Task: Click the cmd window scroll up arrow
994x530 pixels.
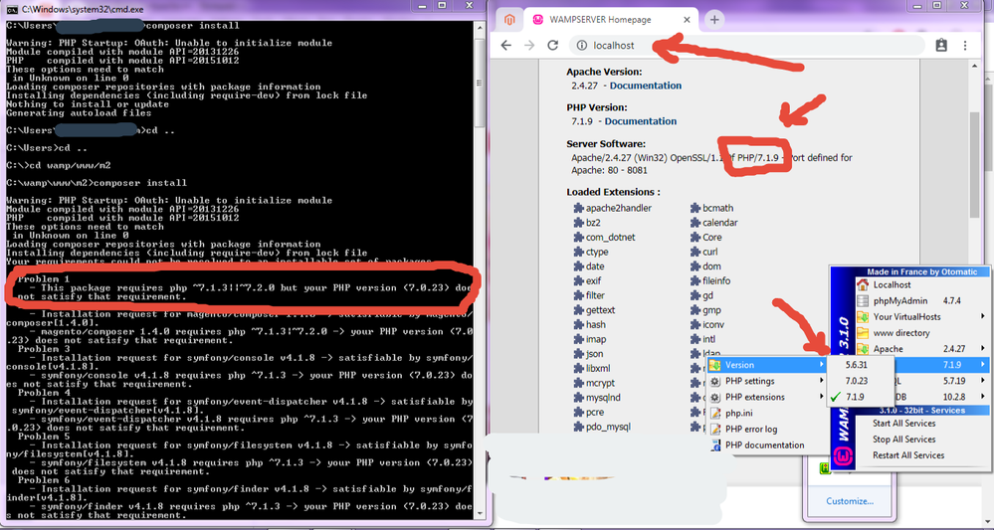Action: (x=480, y=26)
